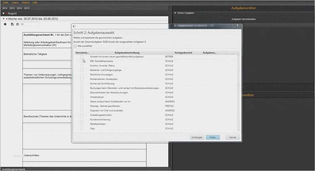
Task: Click the Vorheriger button
Action: [197, 137]
